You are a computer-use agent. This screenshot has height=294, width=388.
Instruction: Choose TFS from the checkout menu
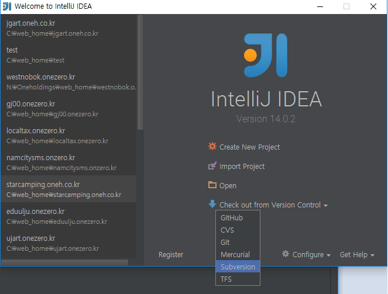238,279
